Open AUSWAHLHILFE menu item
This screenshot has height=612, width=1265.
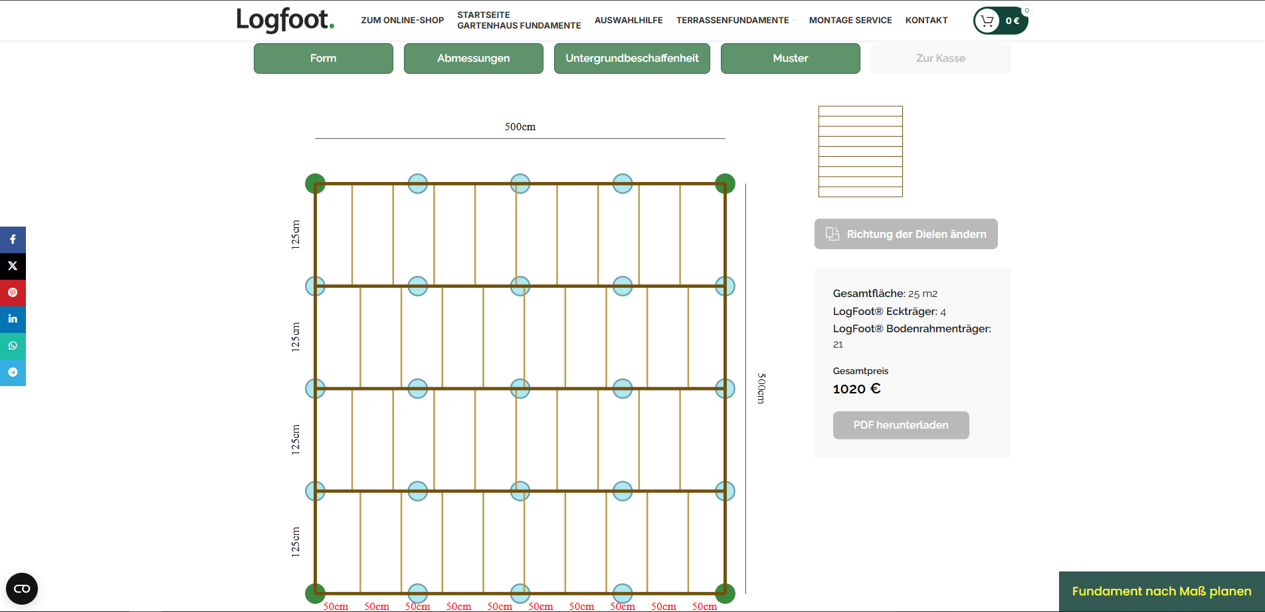pos(629,20)
